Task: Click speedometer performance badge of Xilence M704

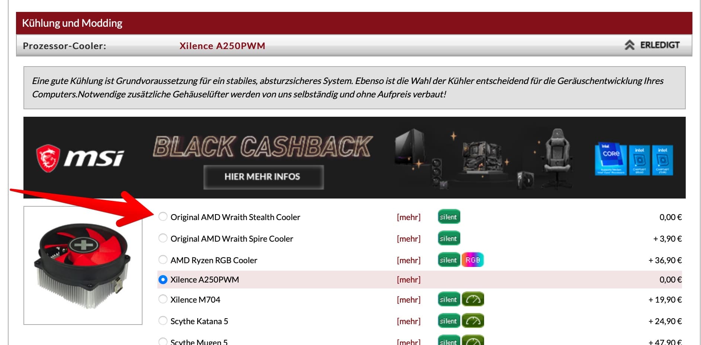Action: [x=473, y=299]
